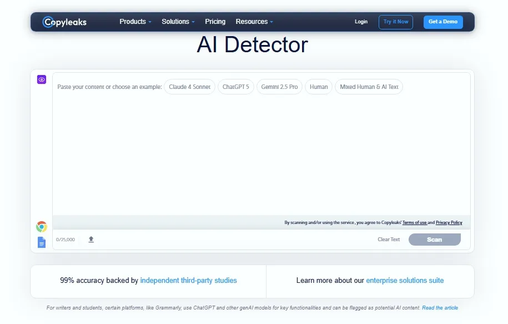This screenshot has width=508, height=324.
Task: View the Privacy Policy
Action: [449, 222]
